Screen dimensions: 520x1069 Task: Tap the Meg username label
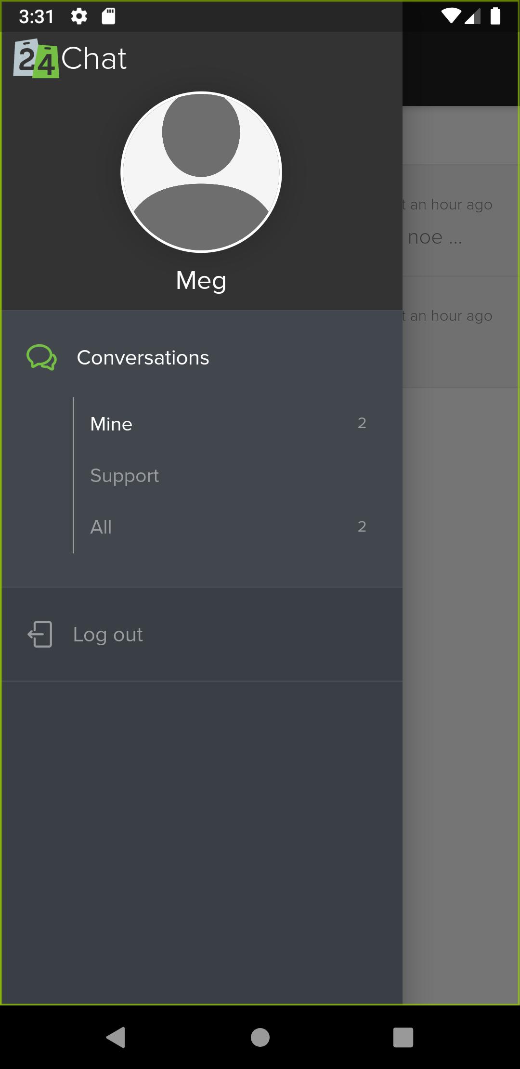201,281
